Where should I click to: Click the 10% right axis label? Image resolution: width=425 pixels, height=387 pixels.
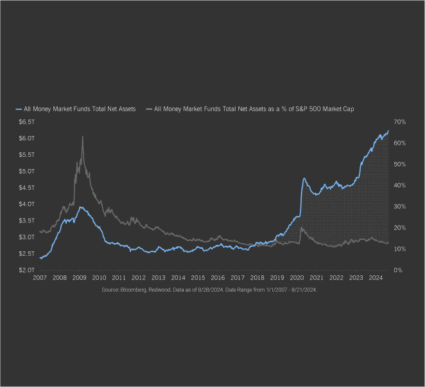pos(400,249)
